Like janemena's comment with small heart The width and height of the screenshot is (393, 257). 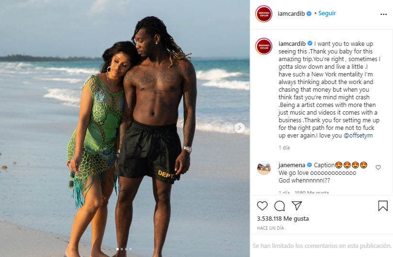(378, 167)
